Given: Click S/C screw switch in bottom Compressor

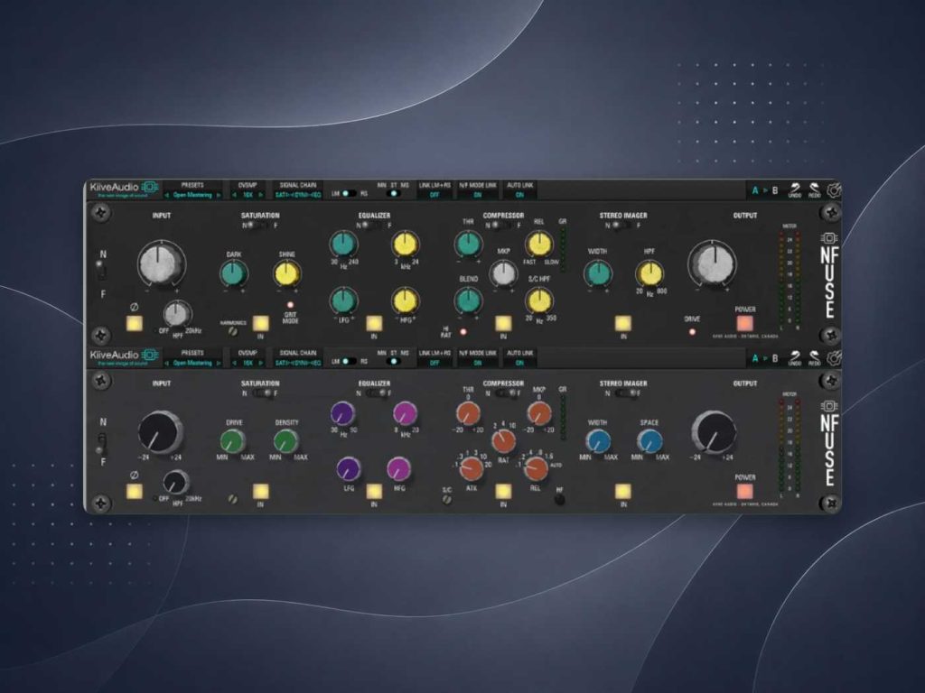Looking at the screenshot, I should (x=447, y=500).
